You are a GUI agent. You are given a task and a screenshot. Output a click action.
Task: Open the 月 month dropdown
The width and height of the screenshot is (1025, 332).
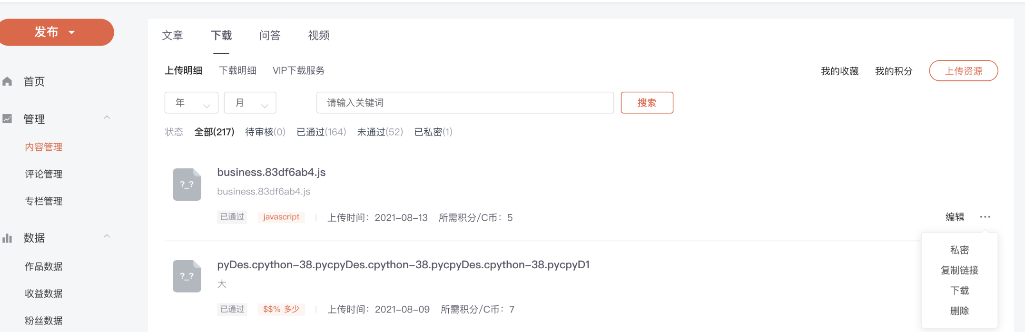(250, 103)
